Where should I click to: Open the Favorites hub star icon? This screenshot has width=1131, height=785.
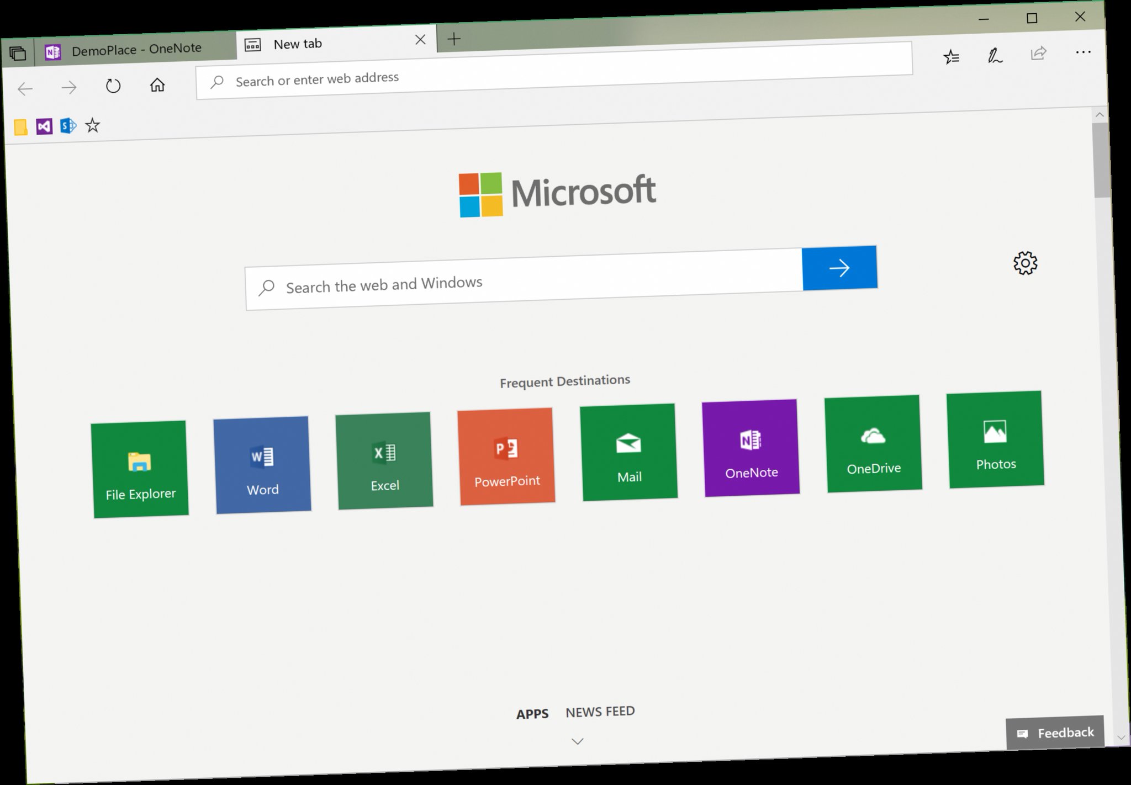[x=951, y=56]
